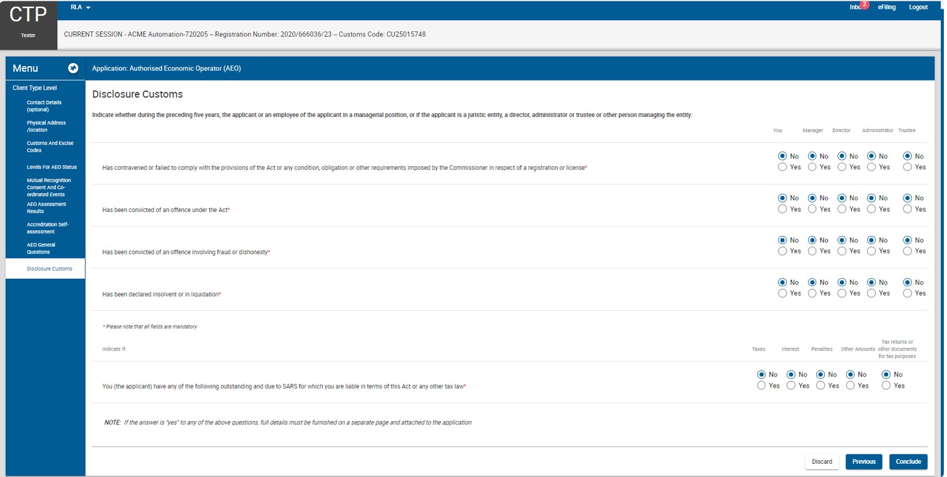The width and height of the screenshot is (947, 477).
Task: Click the Administrator column header
Action: 877,130
